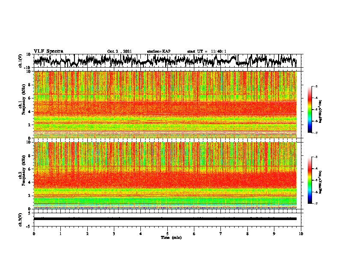Click the time axis tick labelled 2
This screenshot has width=339, height=262.
87,234
